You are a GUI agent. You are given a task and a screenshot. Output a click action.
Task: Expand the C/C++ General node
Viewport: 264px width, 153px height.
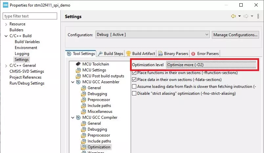click(6, 65)
